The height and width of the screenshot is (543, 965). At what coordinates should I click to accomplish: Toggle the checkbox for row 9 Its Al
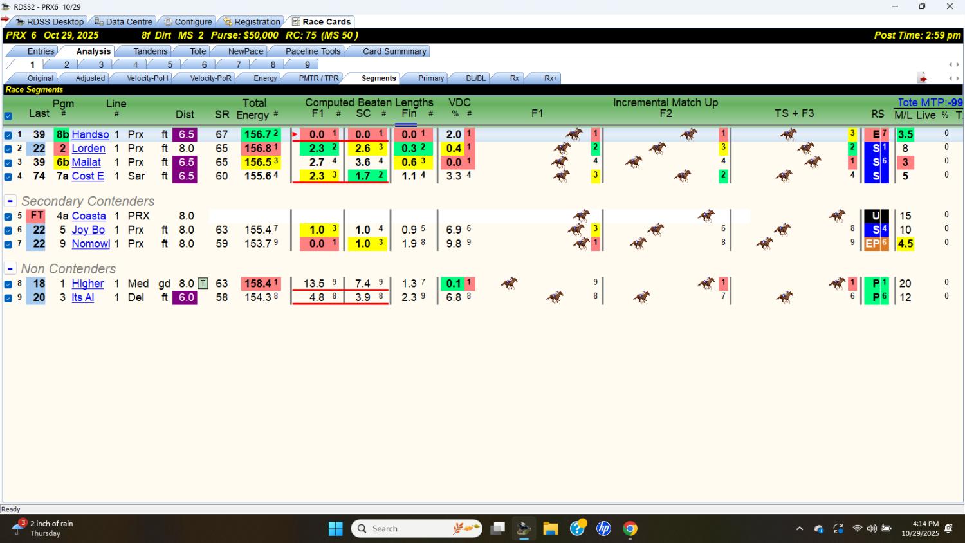(x=8, y=298)
